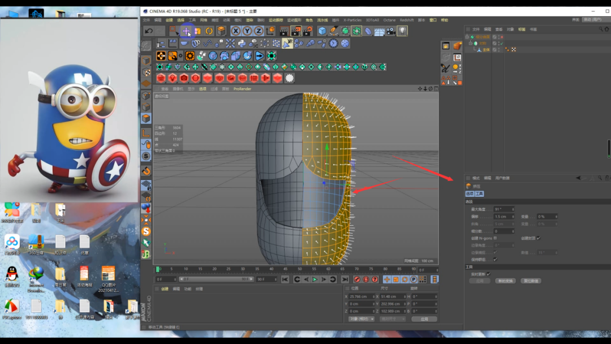
Task: Click the Undo arrow icon
Action: click(148, 31)
